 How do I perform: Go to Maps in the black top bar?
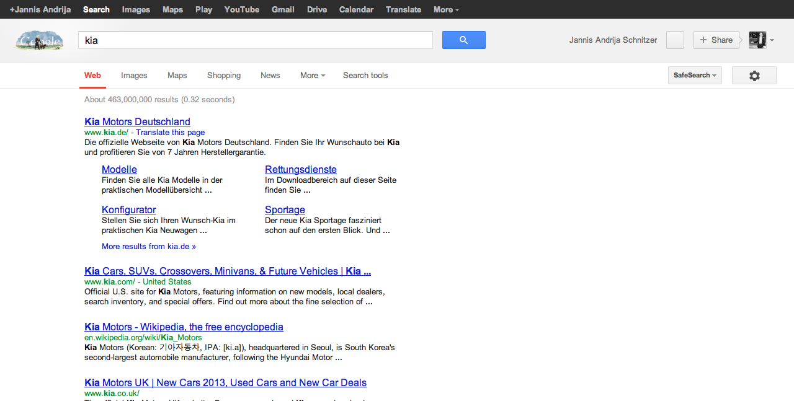pyautogui.click(x=172, y=9)
